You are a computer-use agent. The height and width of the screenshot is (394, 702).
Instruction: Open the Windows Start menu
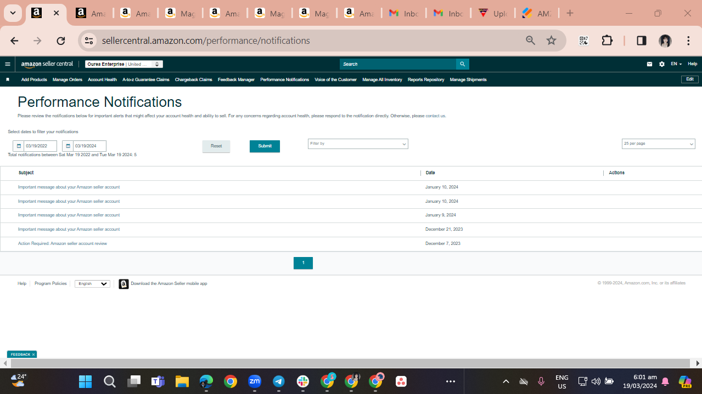(85, 381)
